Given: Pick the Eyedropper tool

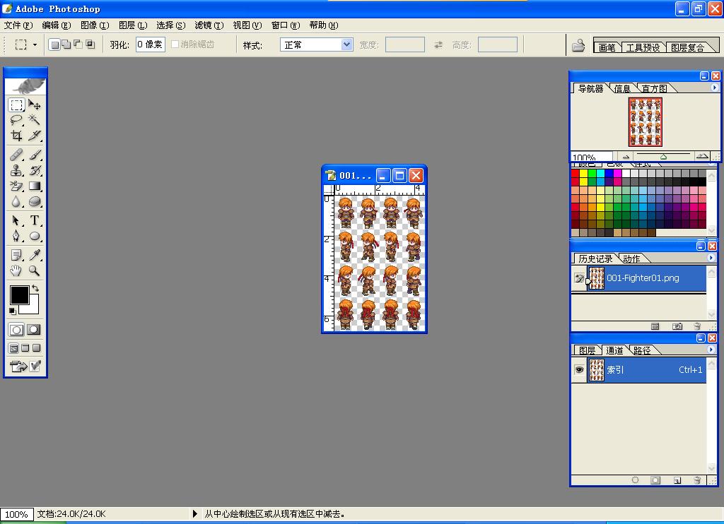Looking at the screenshot, I should point(34,255).
